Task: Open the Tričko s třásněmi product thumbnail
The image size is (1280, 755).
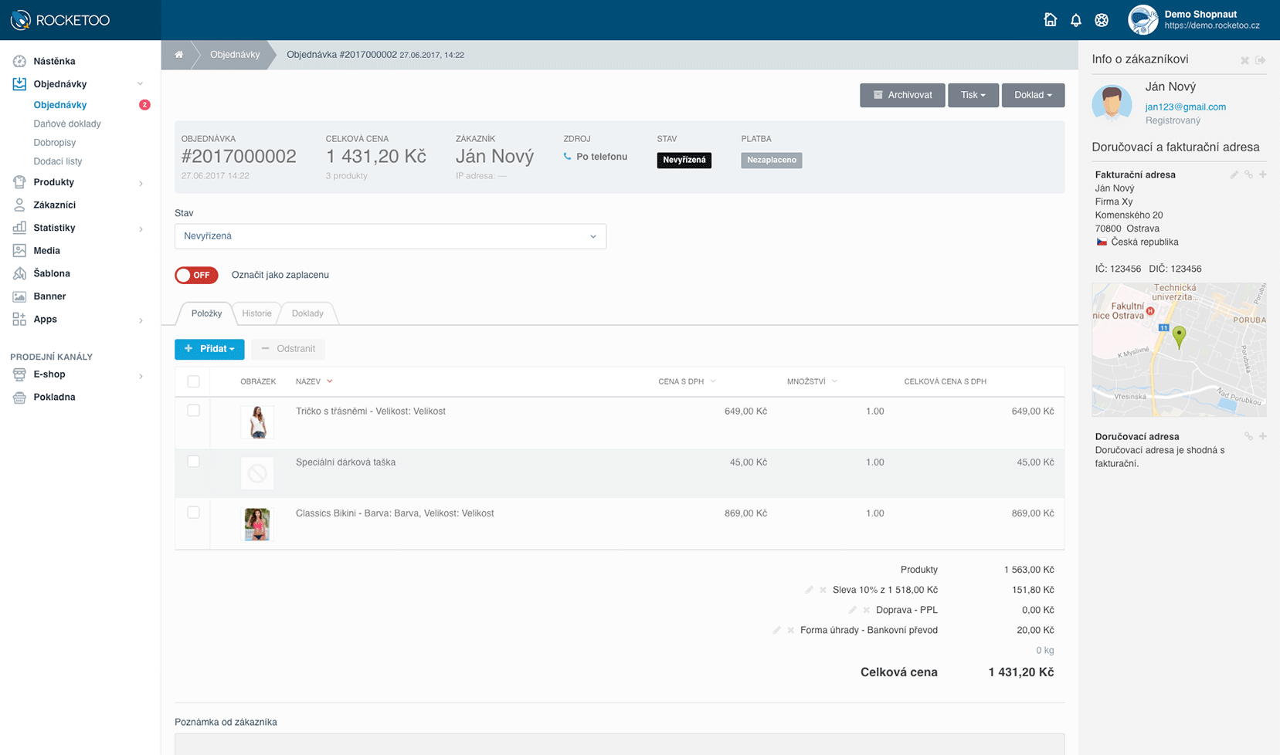Action: point(257,422)
